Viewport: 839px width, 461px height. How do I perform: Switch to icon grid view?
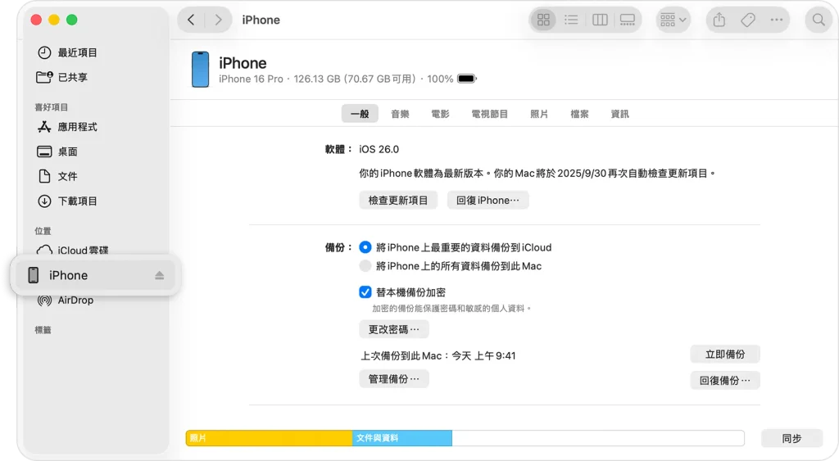[544, 20]
